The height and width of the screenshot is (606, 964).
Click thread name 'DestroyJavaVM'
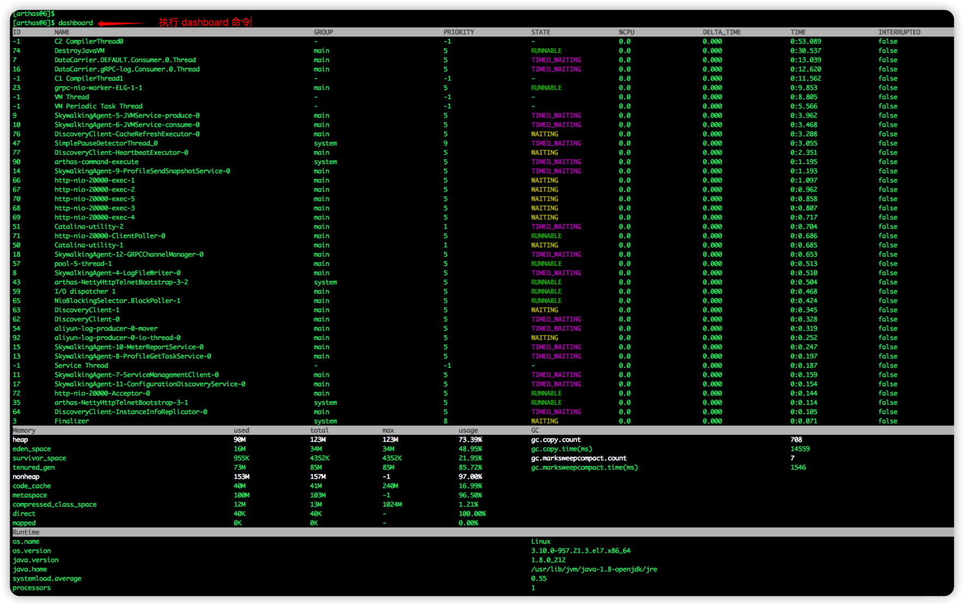[80, 51]
